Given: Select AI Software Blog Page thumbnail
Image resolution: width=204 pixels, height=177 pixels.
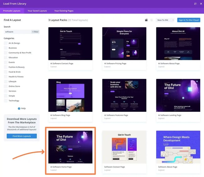Looking at the screenshot, I should pos(70,95).
